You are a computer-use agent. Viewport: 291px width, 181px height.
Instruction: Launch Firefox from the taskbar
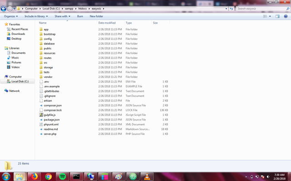pos(35,177)
